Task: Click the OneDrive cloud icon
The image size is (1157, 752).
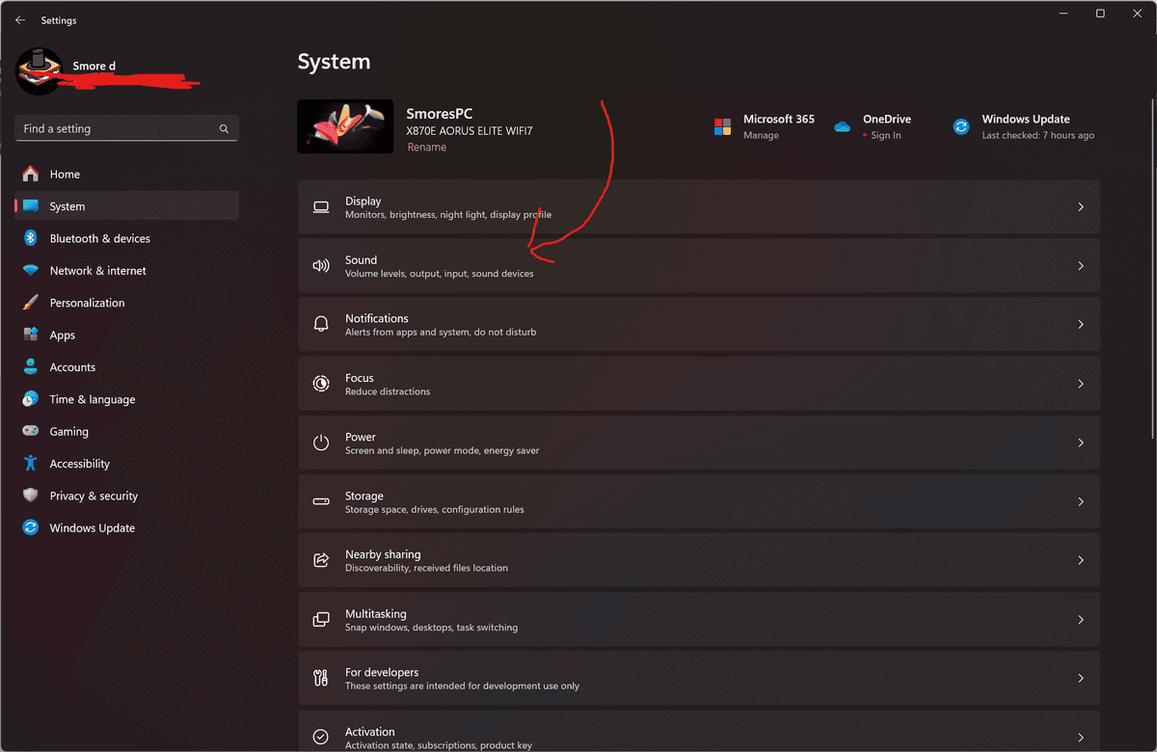Action: click(x=841, y=125)
